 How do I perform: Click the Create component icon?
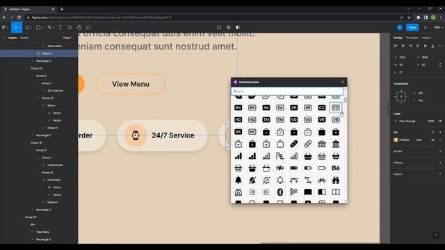[x=229, y=28]
